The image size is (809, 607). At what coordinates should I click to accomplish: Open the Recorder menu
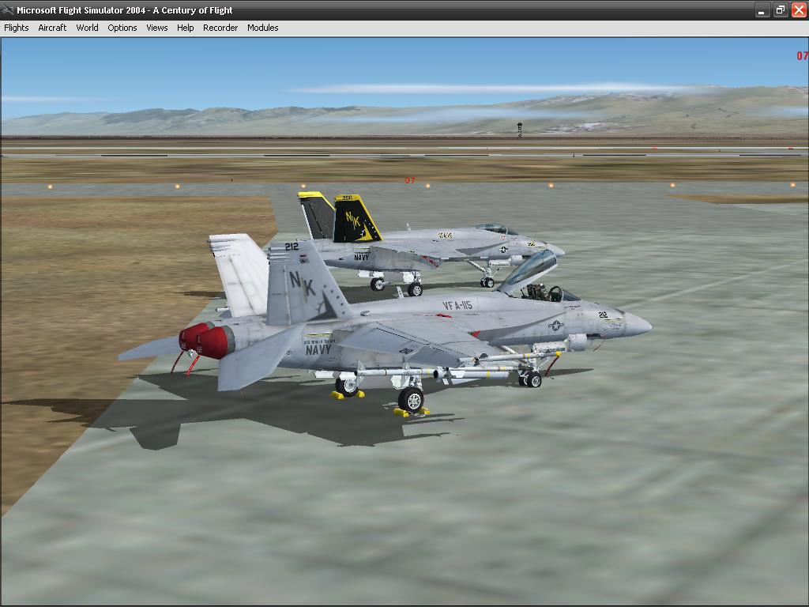(x=220, y=28)
